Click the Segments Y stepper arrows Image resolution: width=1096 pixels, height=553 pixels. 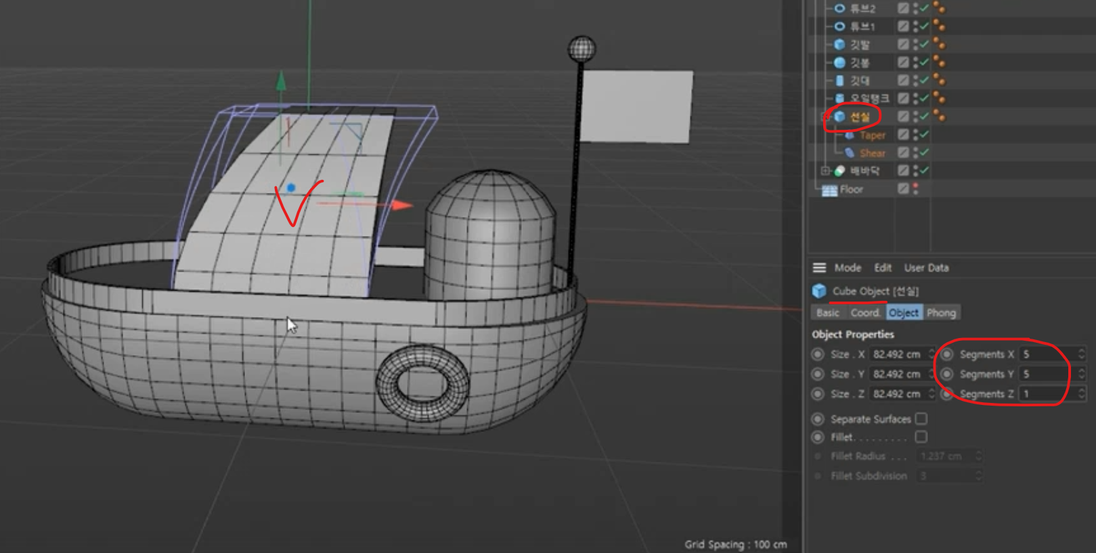point(1081,374)
